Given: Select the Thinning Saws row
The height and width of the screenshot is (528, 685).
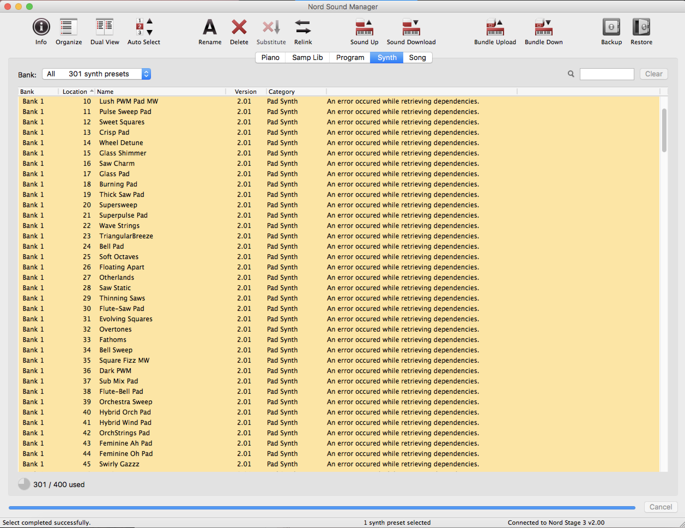Looking at the screenshot, I should coord(339,298).
